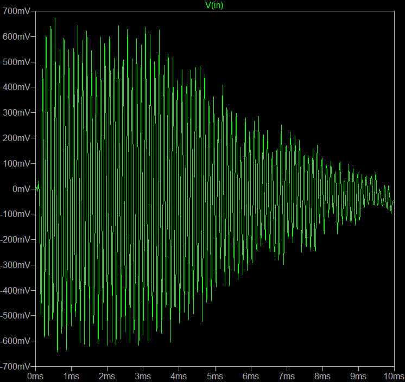Click the 100mV y-axis label
The image size is (405, 382).
tap(16, 163)
